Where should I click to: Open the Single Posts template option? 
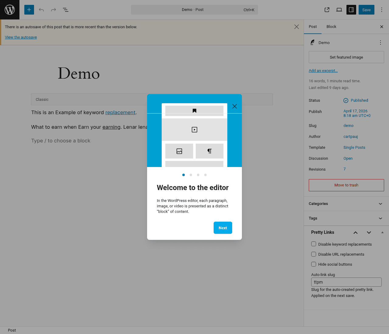354,148
